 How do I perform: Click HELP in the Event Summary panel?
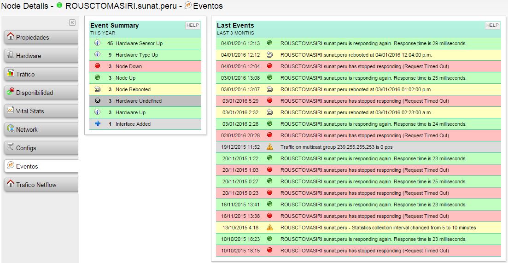click(x=193, y=25)
